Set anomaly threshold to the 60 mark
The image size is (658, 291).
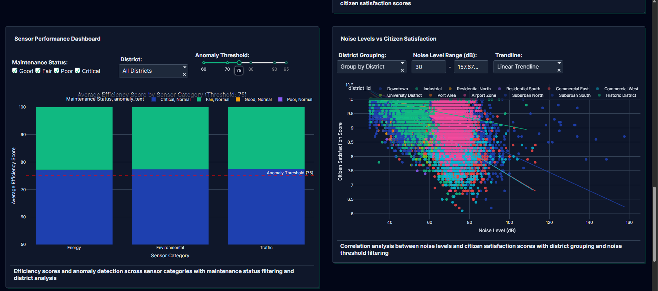click(x=204, y=63)
